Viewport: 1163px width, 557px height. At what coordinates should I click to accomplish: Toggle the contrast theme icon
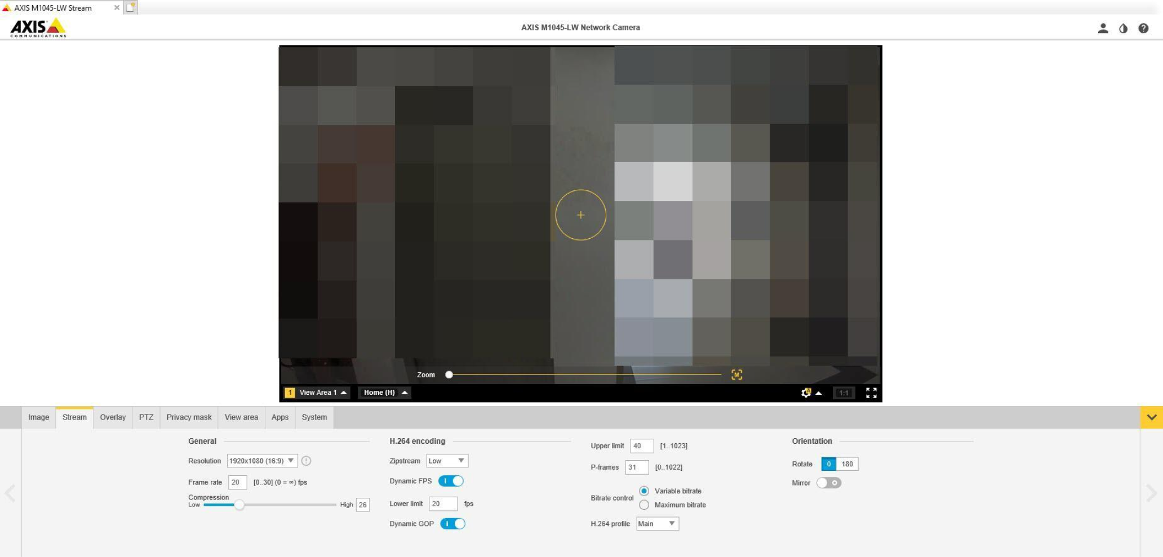tap(1123, 28)
